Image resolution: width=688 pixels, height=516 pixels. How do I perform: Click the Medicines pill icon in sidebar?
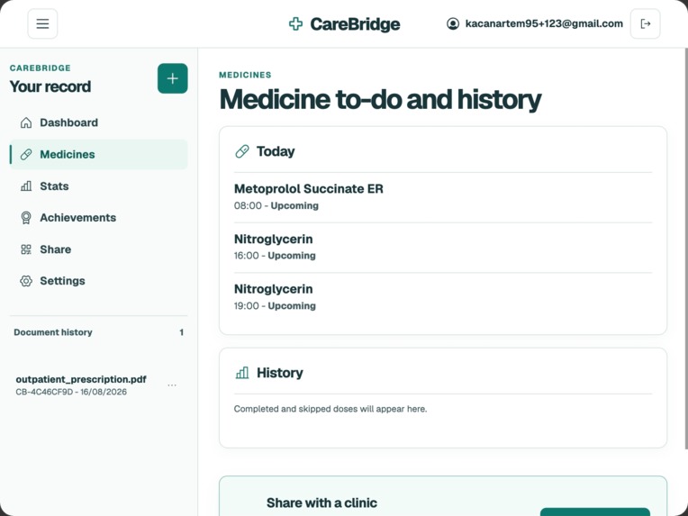[26, 155]
